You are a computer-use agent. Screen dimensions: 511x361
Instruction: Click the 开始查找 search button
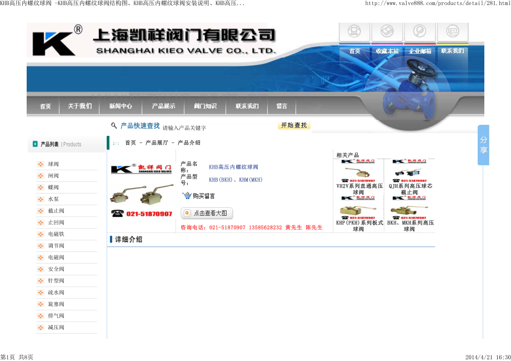(294, 125)
